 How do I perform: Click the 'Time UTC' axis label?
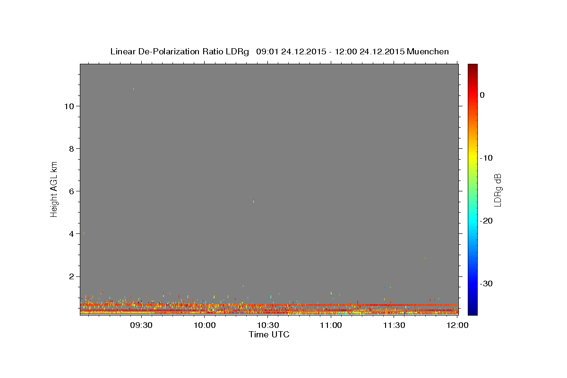pos(269,335)
